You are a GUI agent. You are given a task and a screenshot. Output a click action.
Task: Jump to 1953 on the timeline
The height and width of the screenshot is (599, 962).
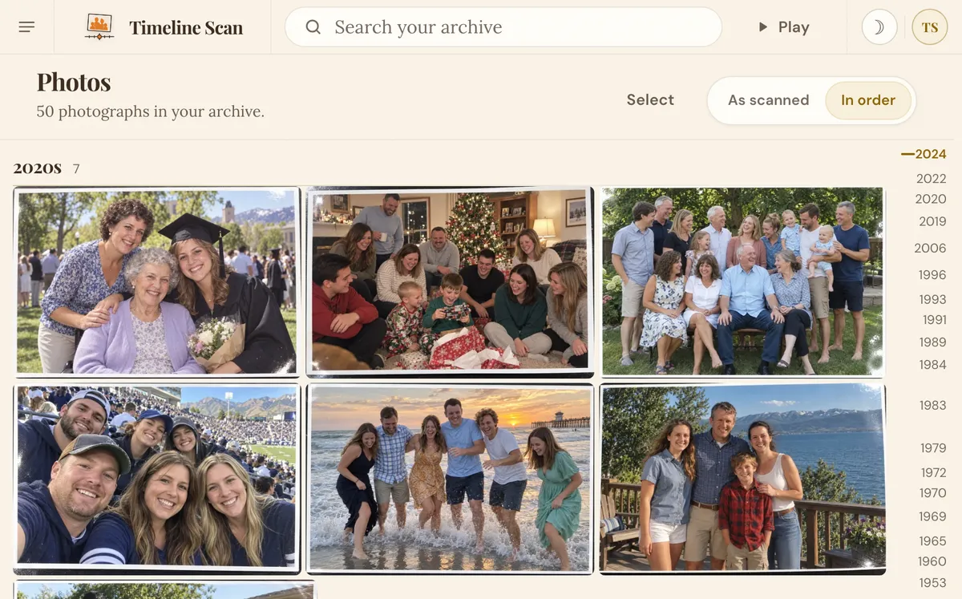[932, 584]
